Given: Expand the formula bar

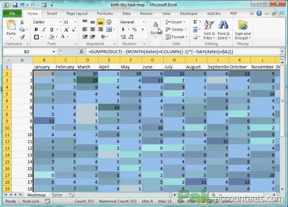Looking at the screenshot, I should [282, 52].
